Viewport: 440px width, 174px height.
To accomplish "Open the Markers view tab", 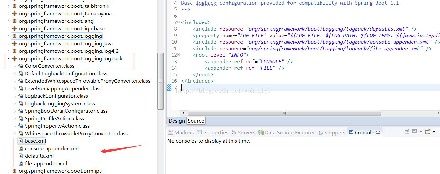I will point(181,132).
